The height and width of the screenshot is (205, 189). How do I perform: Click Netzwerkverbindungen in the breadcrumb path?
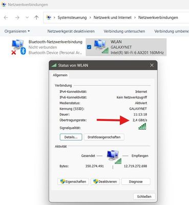(158, 17)
